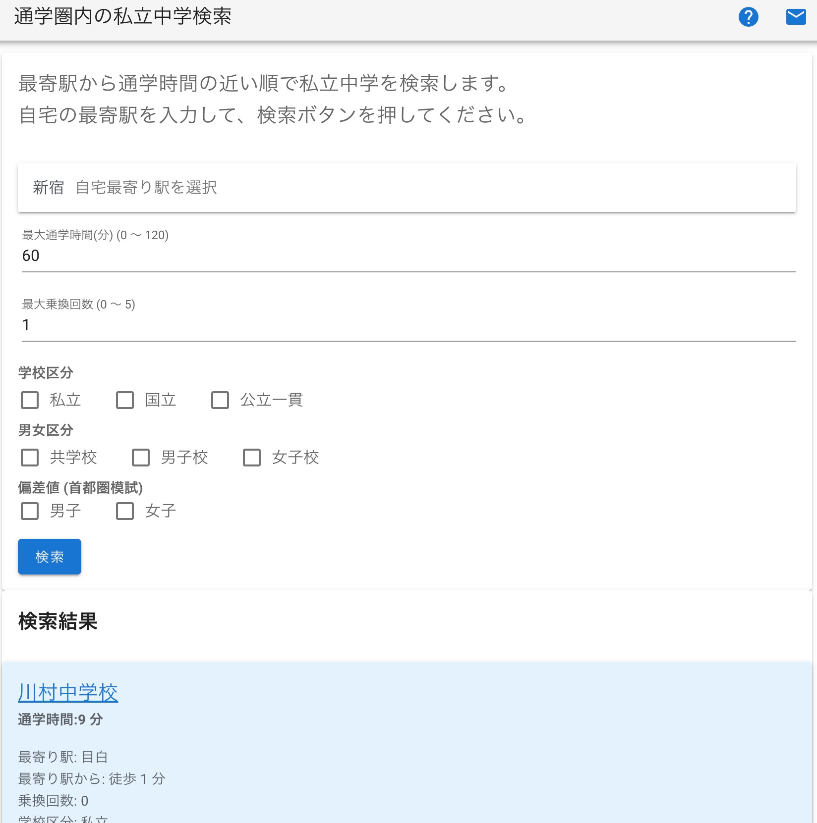Open the 自宅最寄り駅を選択 station selector
This screenshot has height=823, width=817.
[x=147, y=188]
